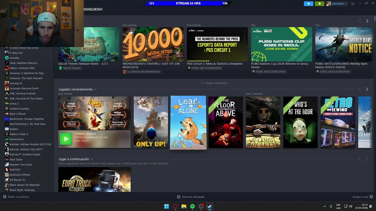Go to next news page arrow

(x=367, y=21)
